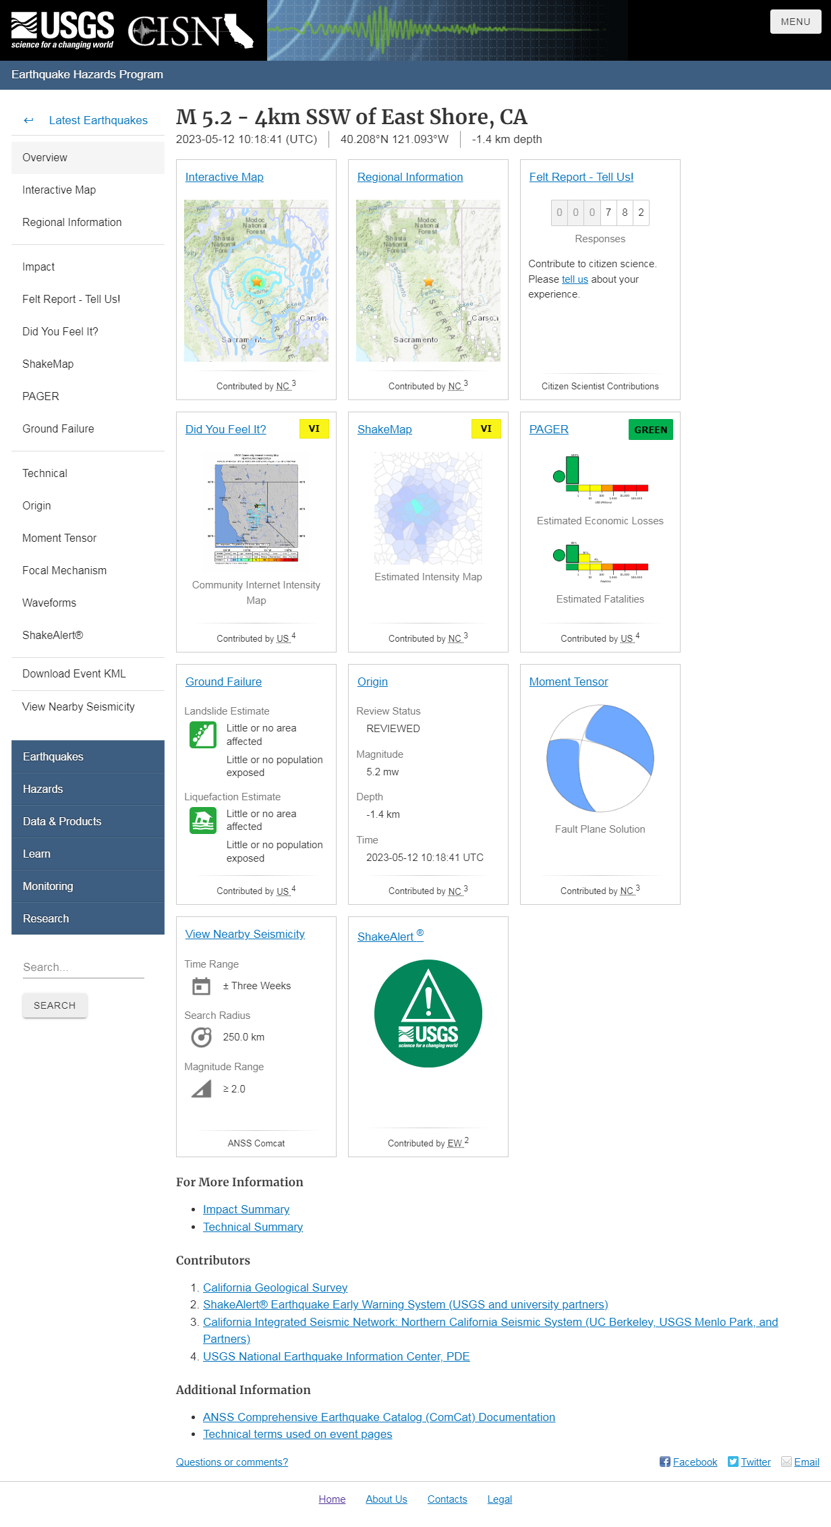Viewport: 831px width, 1527px height.
Task: Open the Learn navigation item
Action: 88,854
